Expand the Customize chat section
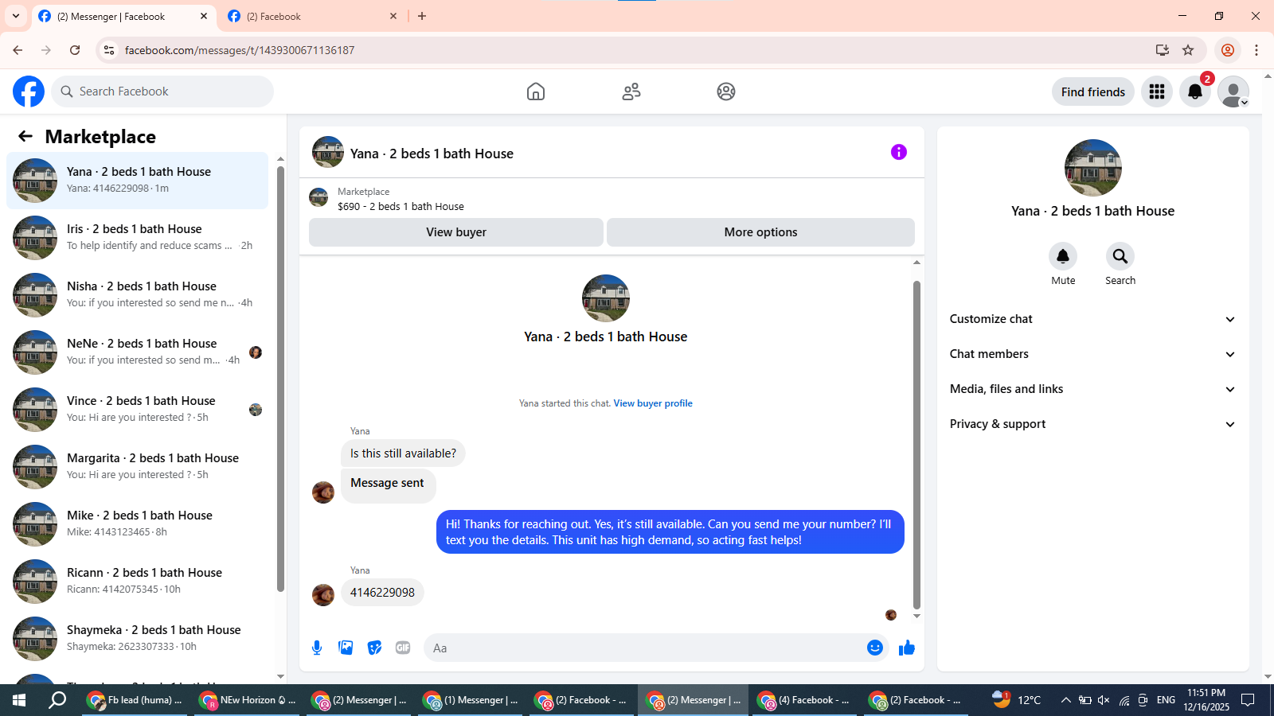The width and height of the screenshot is (1274, 716). point(1092,319)
